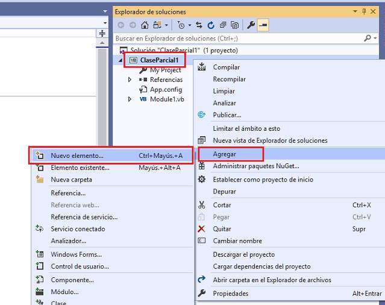Select the Module1.vb file in the tree
385x305 pixels.
tap(167, 99)
